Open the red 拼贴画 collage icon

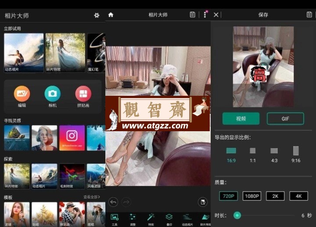(83, 94)
